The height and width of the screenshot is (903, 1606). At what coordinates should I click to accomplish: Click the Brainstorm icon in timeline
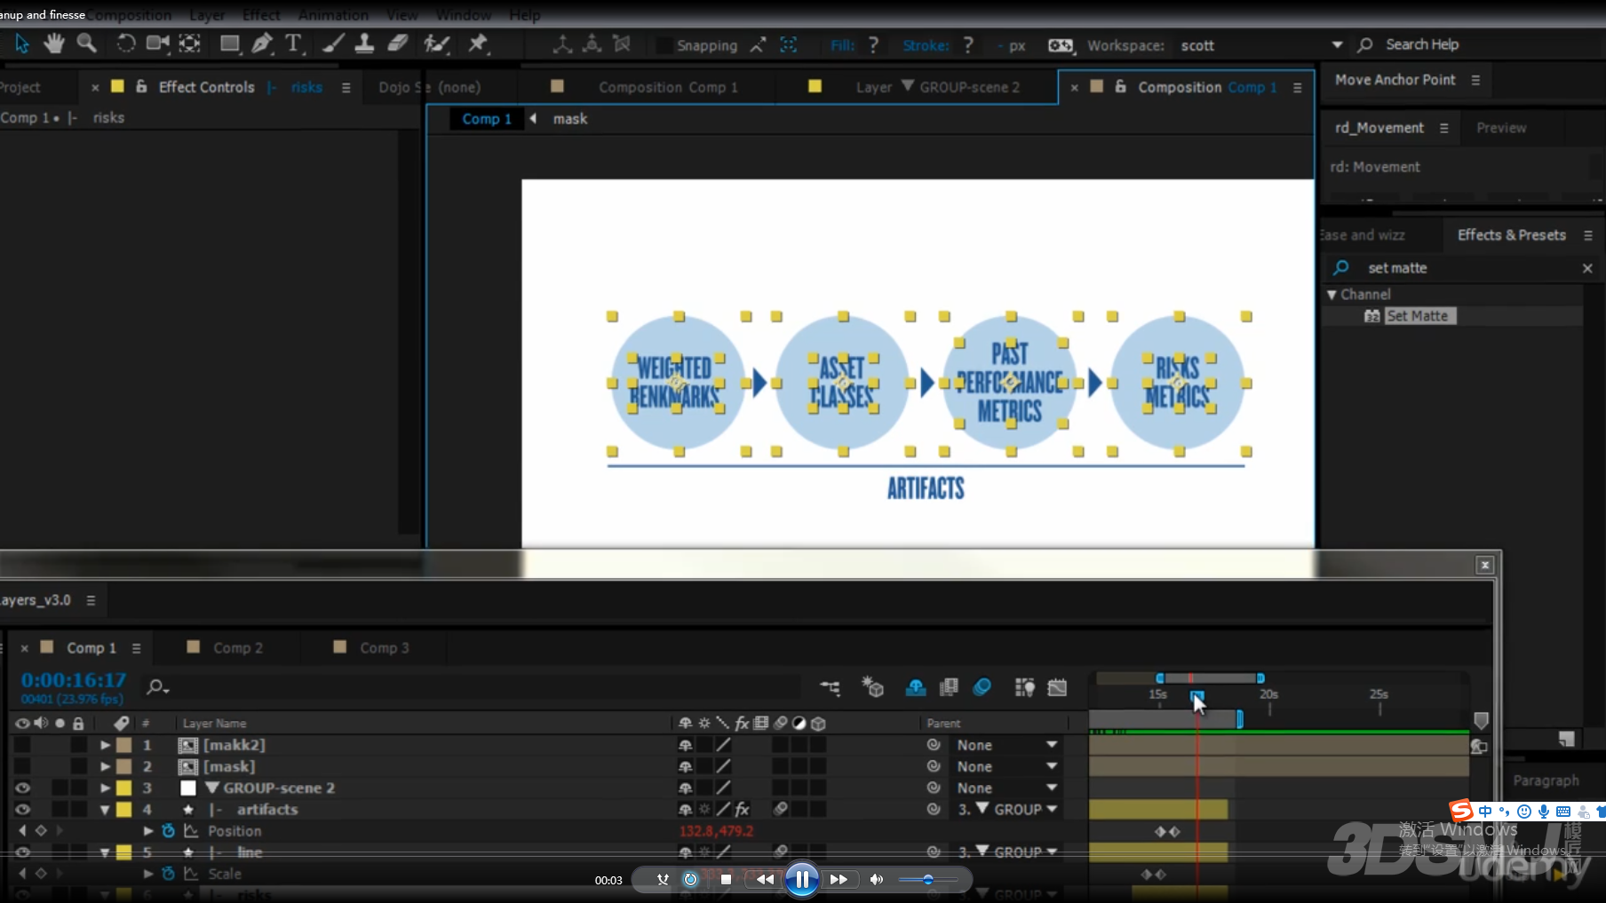pyautogui.click(x=1024, y=687)
